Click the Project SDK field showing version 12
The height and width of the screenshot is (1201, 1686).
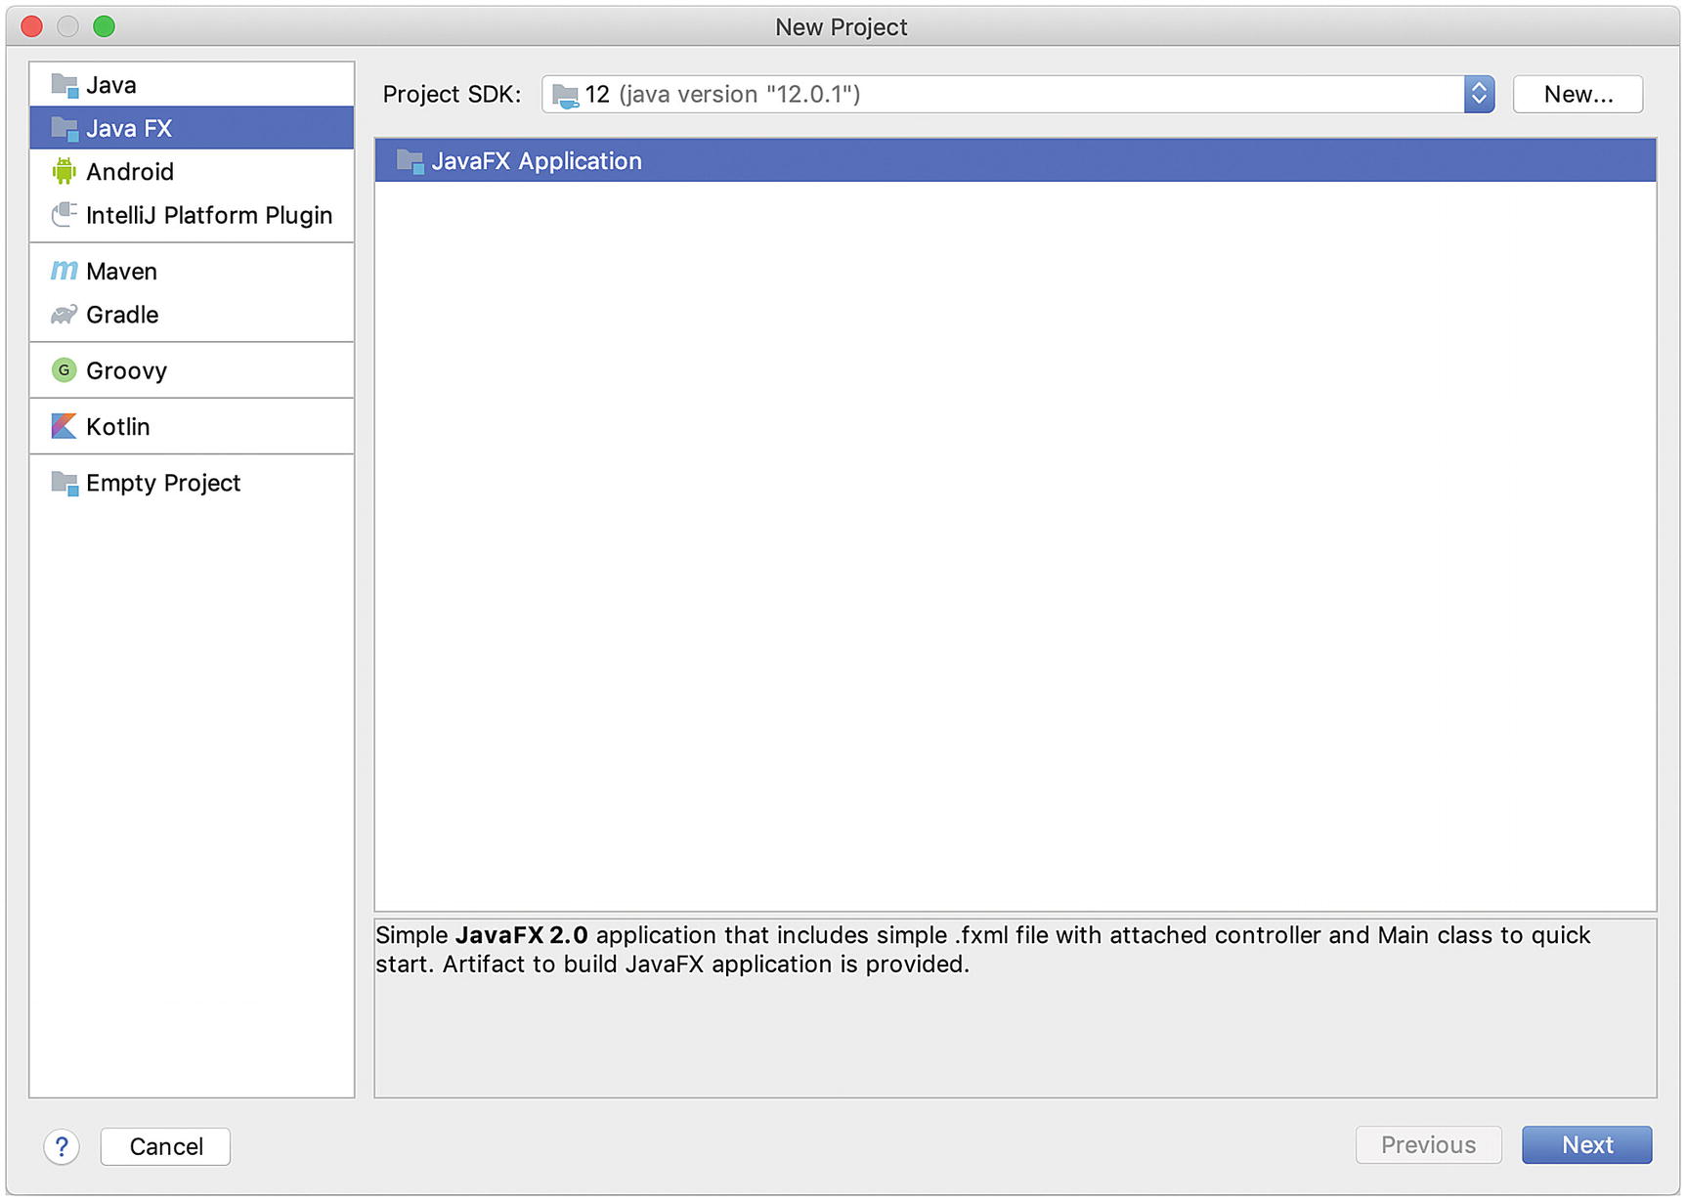1017,94
